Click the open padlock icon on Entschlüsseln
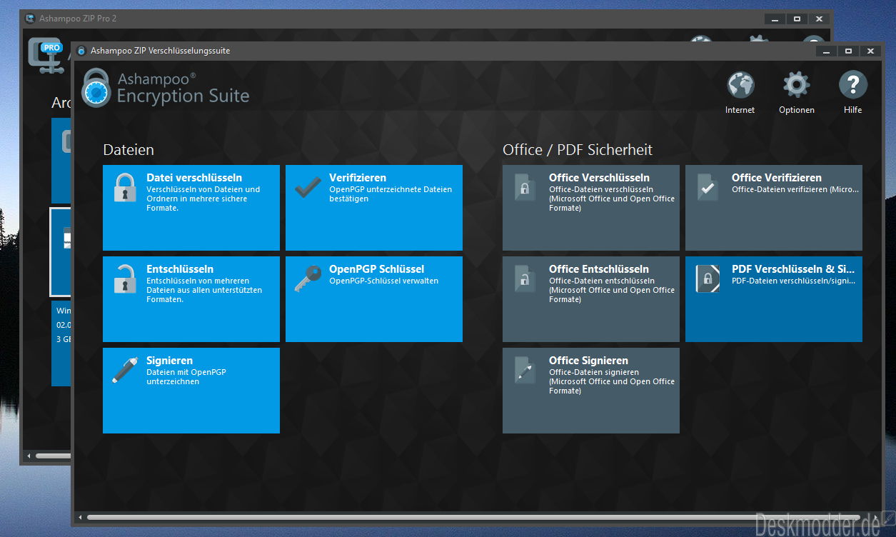This screenshot has width=896, height=537. pyautogui.click(x=125, y=278)
